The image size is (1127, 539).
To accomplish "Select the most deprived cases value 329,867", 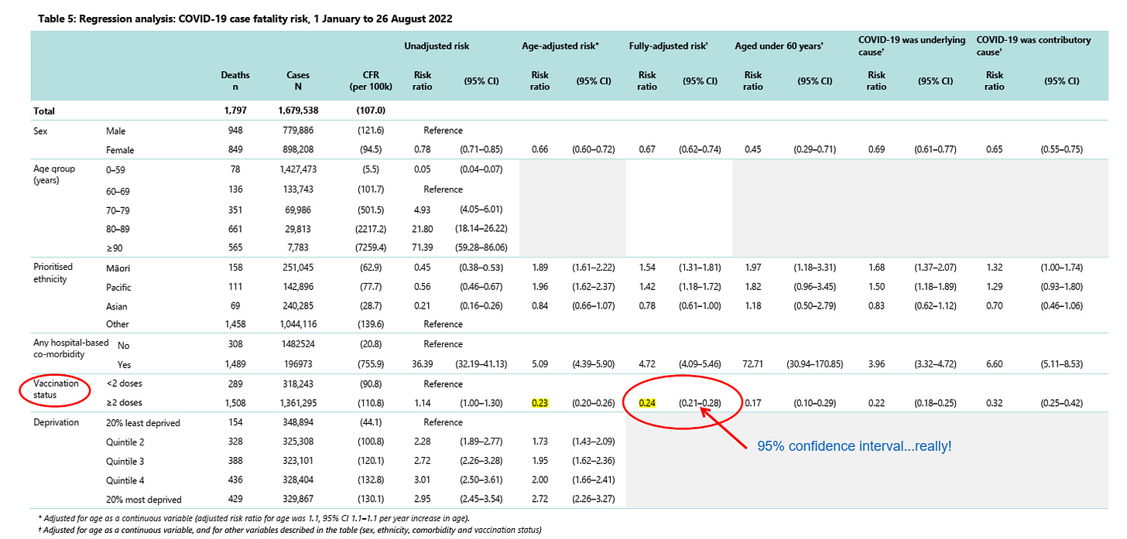I will [x=297, y=500].
